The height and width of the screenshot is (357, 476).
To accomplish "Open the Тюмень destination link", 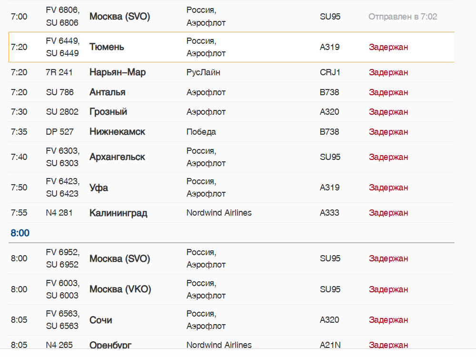I will tap(107, 47).
